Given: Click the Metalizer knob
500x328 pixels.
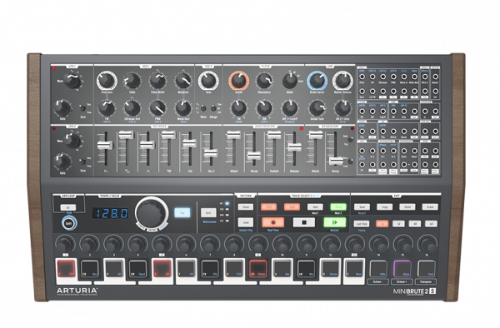Looking at the screenshot, I should 183,81.
